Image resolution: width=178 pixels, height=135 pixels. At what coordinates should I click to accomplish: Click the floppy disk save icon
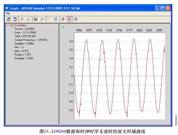click(x=36, y=19)
